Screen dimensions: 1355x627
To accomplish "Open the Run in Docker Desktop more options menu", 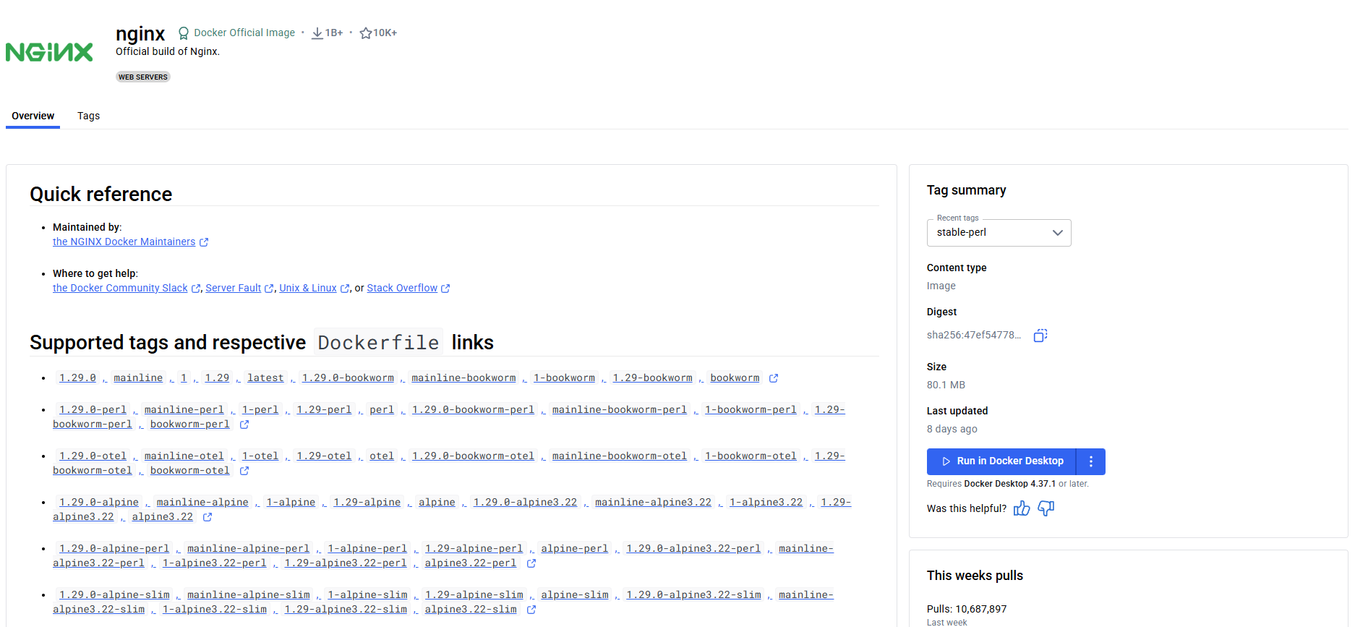I will click(x=1091, y=461).
